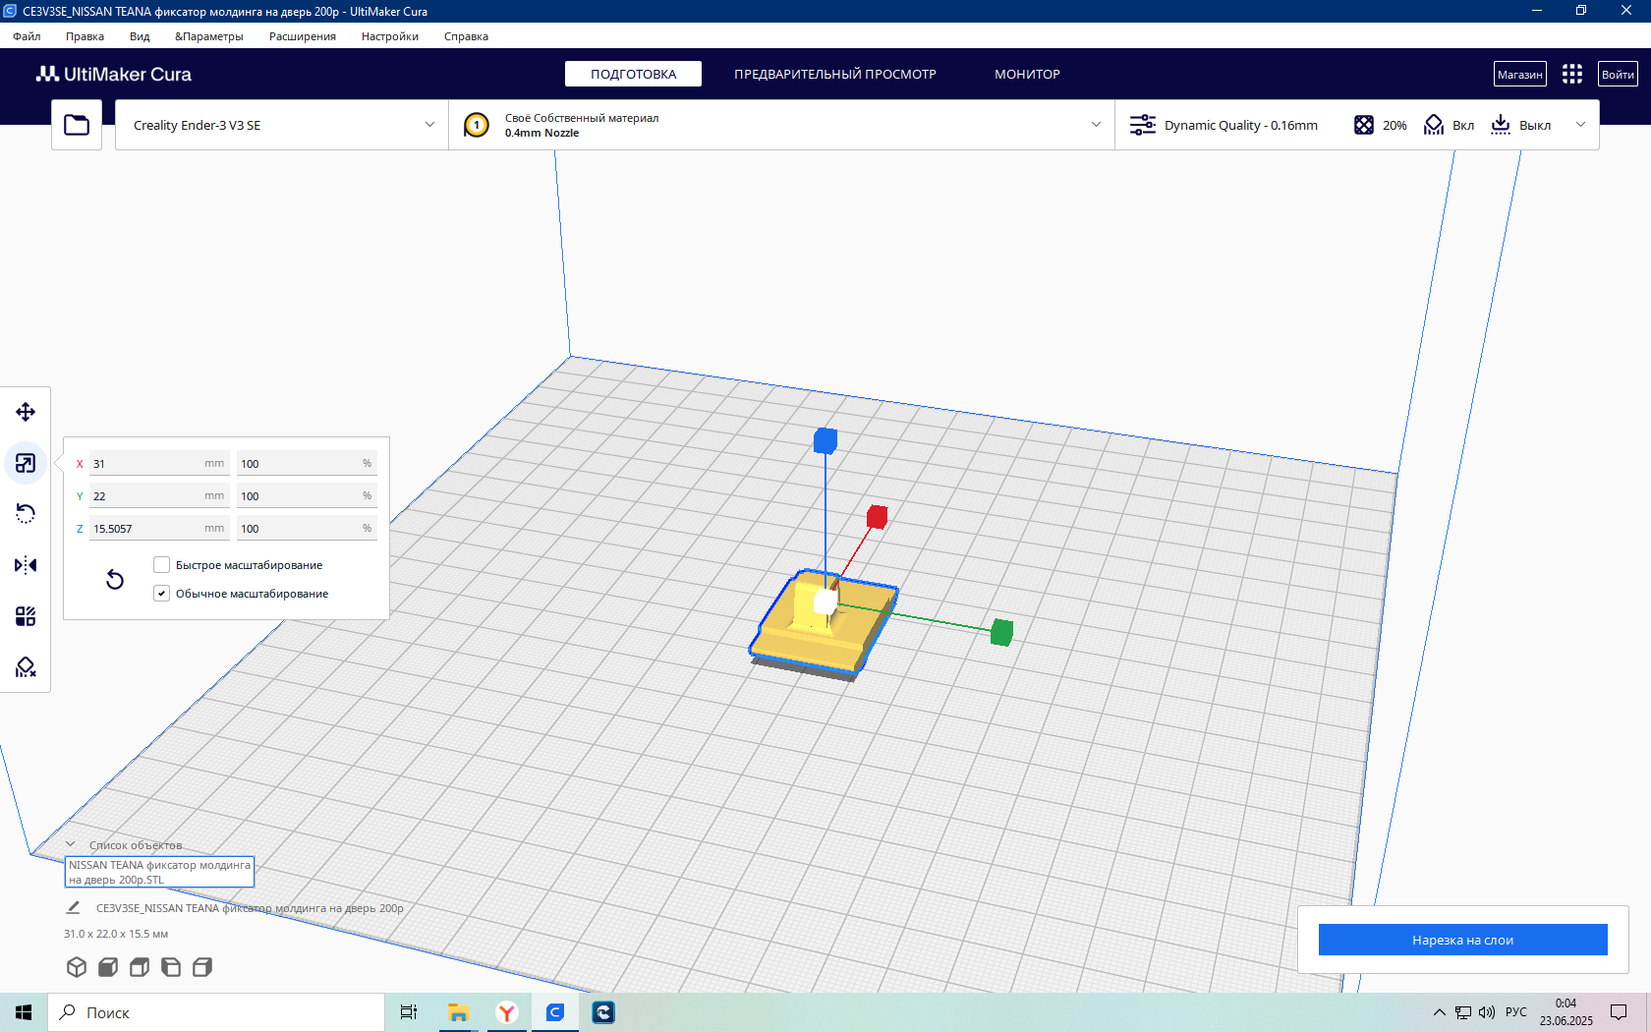Expand the material and nozzle dropdown

pyautogui.click(x=782, y=125)
